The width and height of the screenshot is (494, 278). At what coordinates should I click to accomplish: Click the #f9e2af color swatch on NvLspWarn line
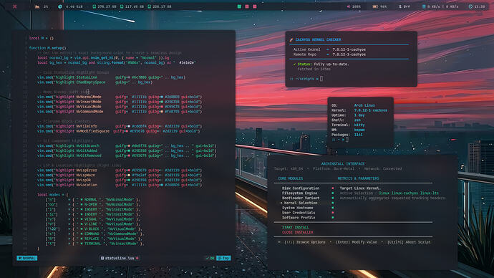coord(129,176)
